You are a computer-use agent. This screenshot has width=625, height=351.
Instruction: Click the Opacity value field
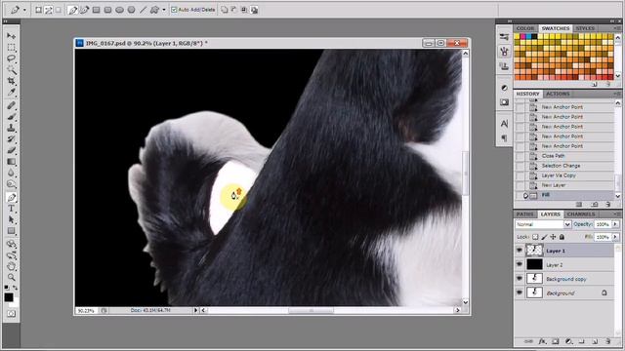603,224
